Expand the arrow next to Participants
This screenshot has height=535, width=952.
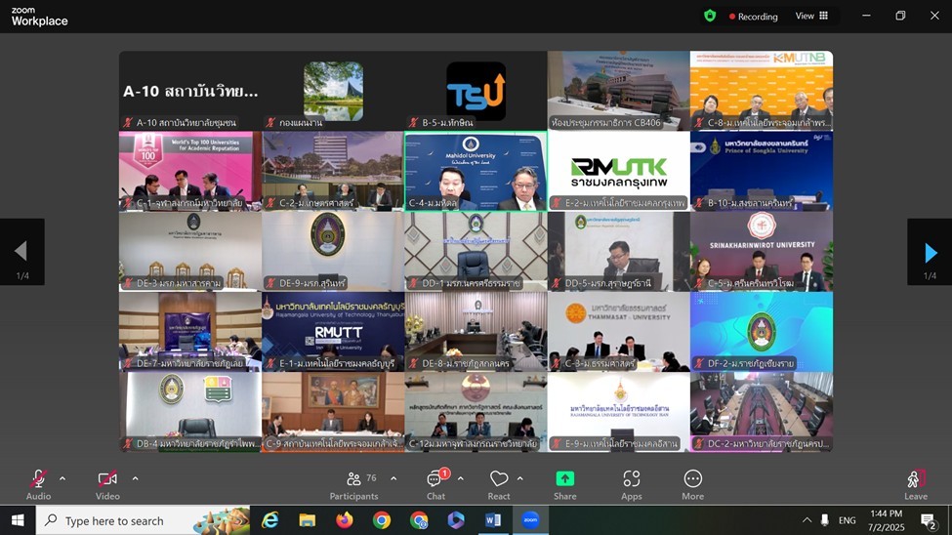(x=393, y=478)
